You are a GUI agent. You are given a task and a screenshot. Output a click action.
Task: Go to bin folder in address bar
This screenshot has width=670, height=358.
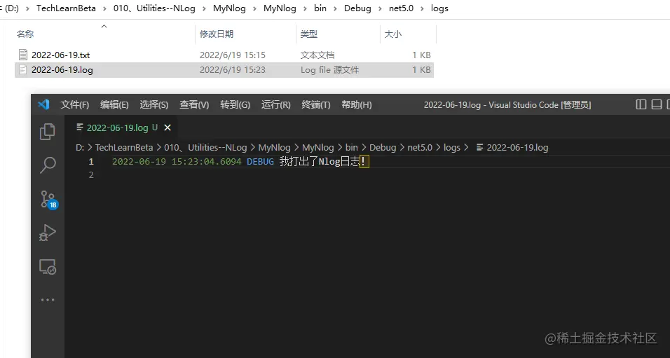pos(320,8)
